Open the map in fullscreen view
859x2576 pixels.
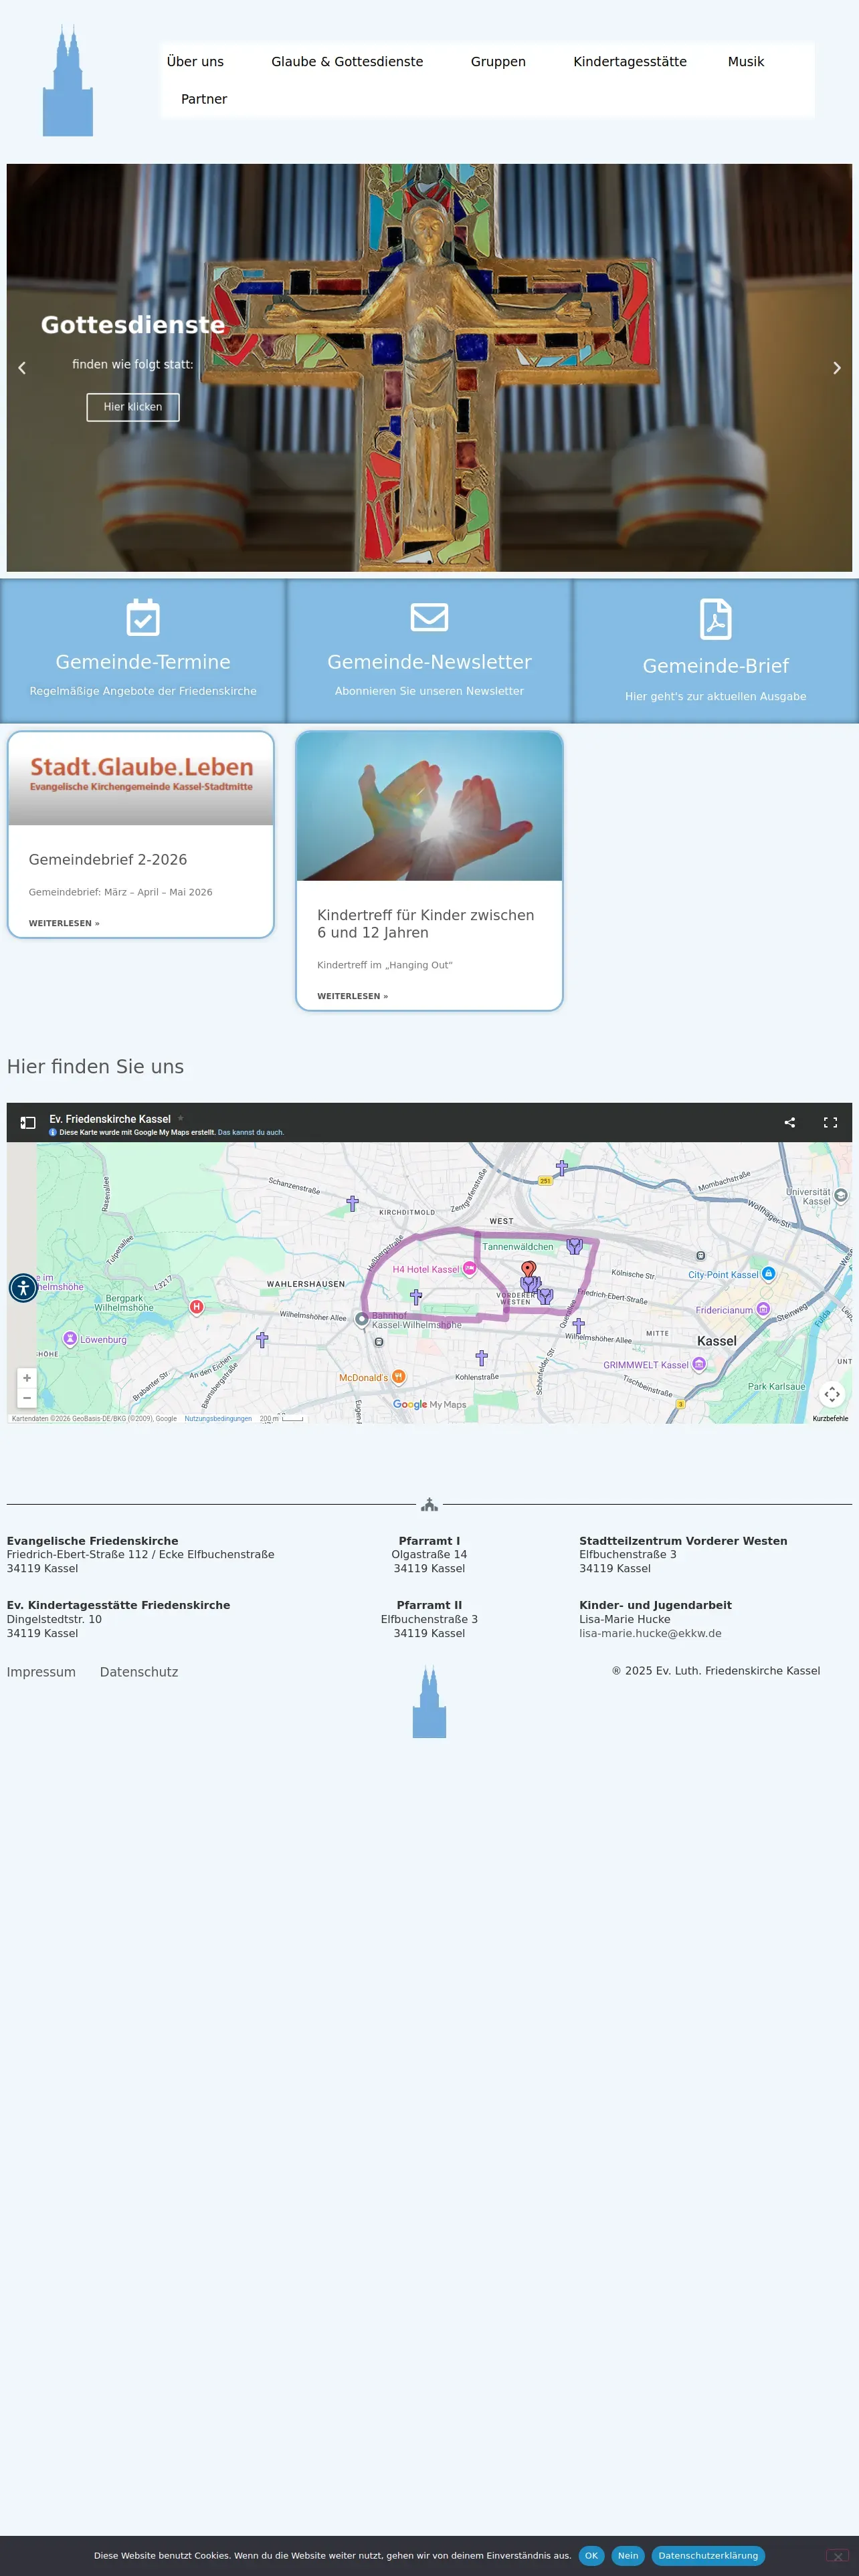point(830,1122)
